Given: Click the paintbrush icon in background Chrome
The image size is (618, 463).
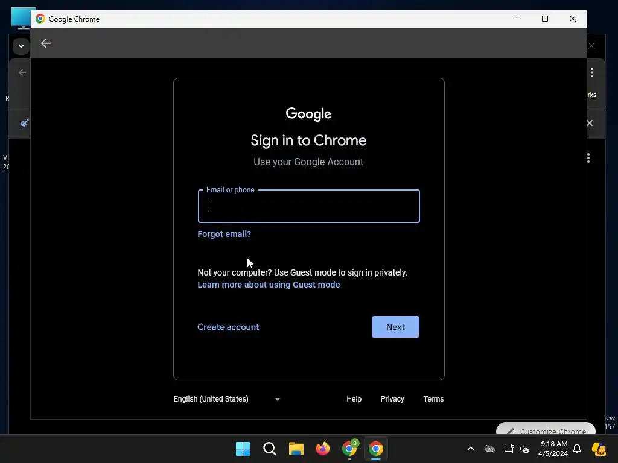Looking at the screenshot, I should [24, 123].
